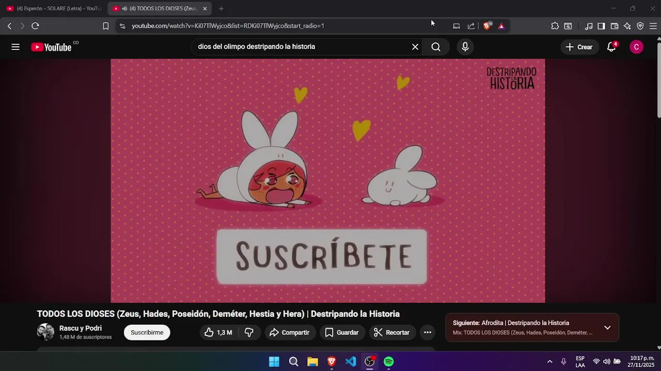Open the notifications bell
This screenshot has height=371, width=661.
point(611,47)
